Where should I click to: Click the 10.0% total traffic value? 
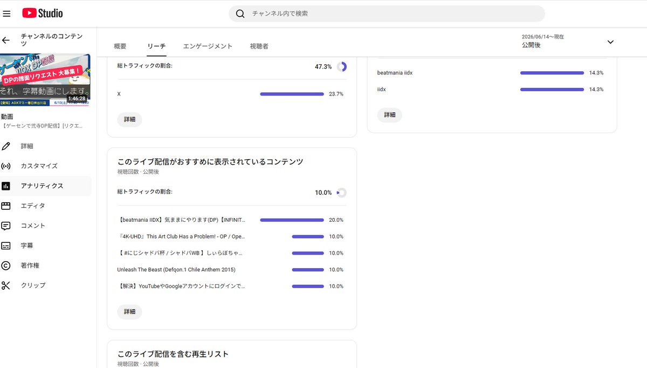[x=323, y=193]
